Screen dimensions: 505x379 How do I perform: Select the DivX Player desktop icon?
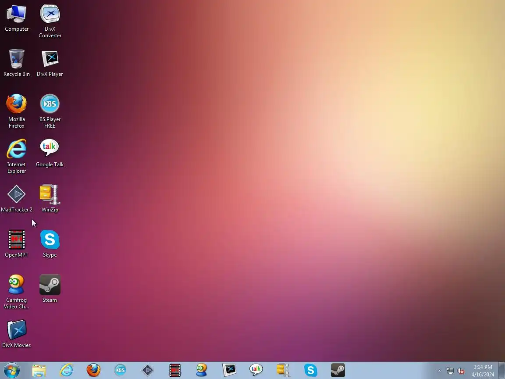[50, 63]
